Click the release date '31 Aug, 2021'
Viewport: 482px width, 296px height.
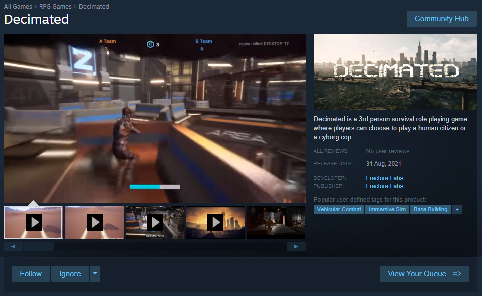click(x=383, y=164)
